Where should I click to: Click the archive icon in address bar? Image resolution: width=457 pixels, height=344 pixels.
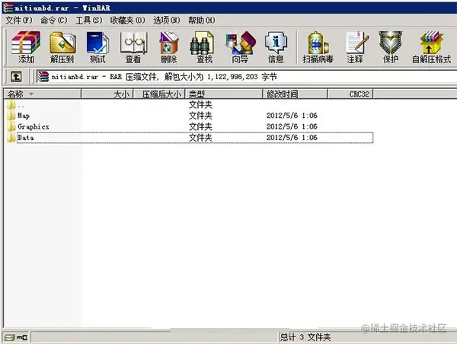coord(43,77)
